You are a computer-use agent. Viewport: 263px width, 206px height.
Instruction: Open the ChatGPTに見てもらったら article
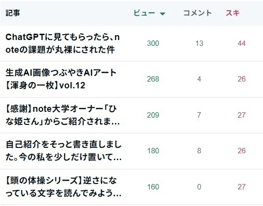click(x=63, y=43)
